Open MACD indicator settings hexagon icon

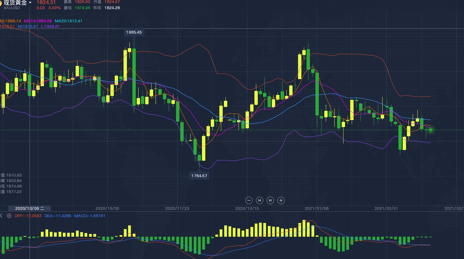click(x=9, y=216)
